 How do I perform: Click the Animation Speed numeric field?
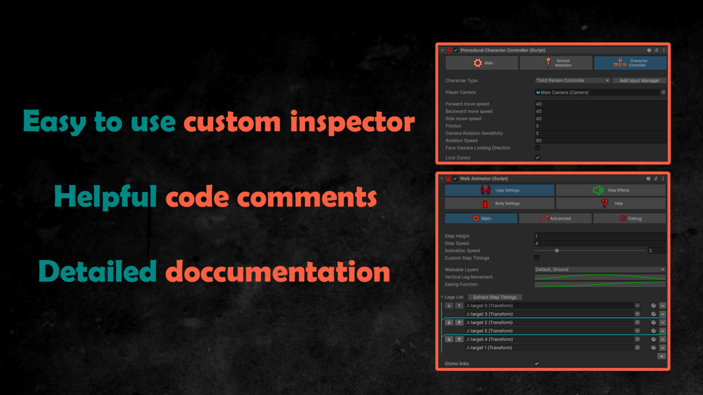click(x=657, y=250)
